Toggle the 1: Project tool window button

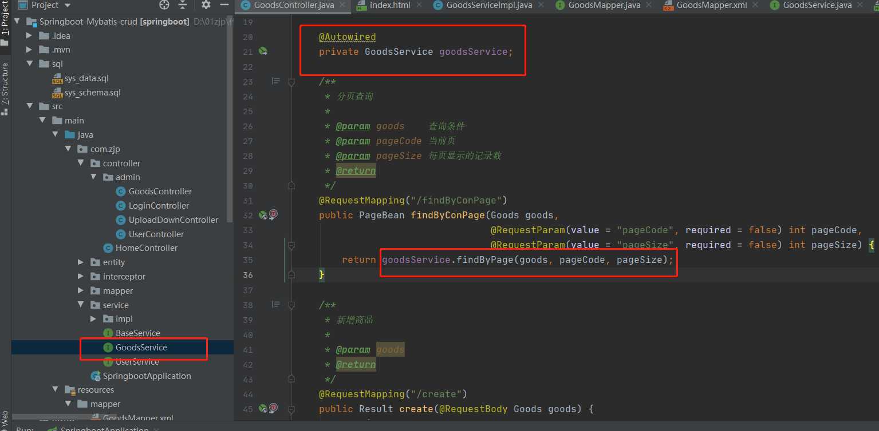pos(5,25)
